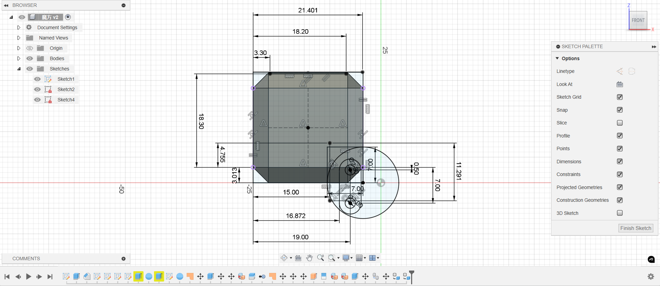Expand the Named Views node

(19, 38)
